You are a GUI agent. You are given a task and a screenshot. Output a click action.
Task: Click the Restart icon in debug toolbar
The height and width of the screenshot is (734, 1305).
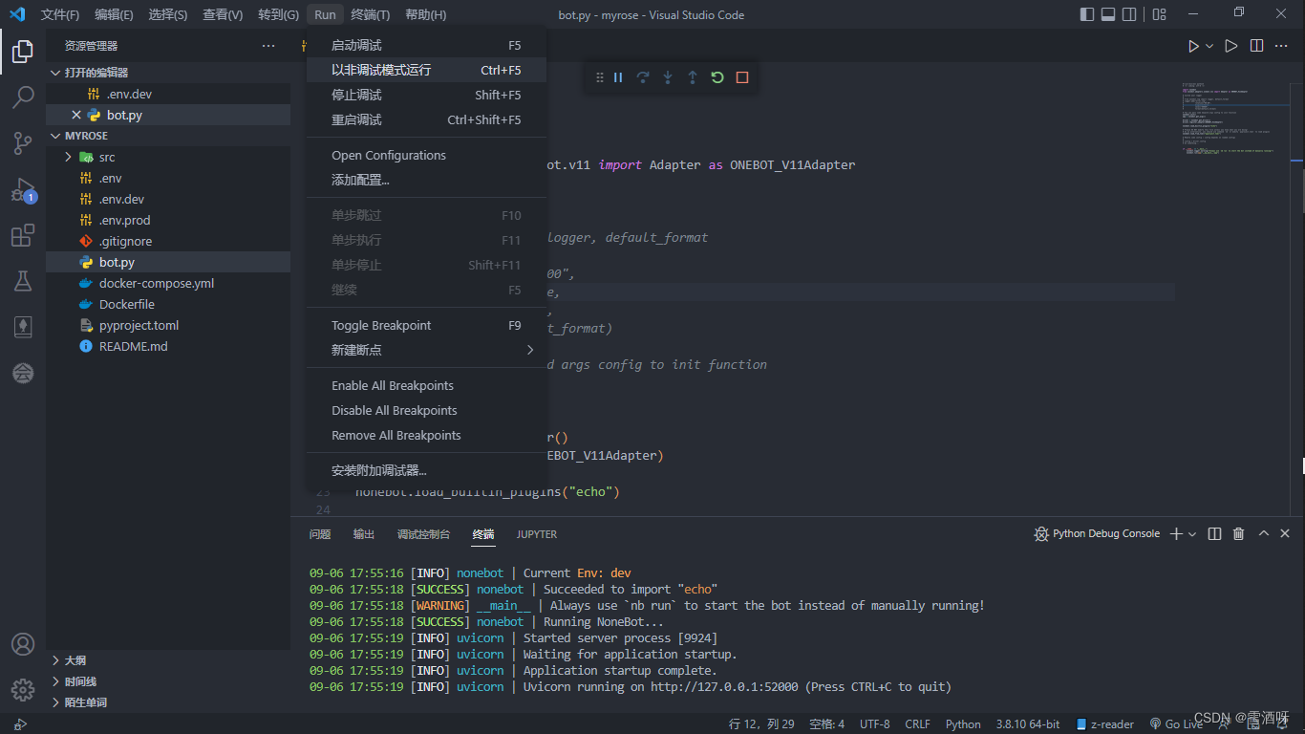[717, 77]
